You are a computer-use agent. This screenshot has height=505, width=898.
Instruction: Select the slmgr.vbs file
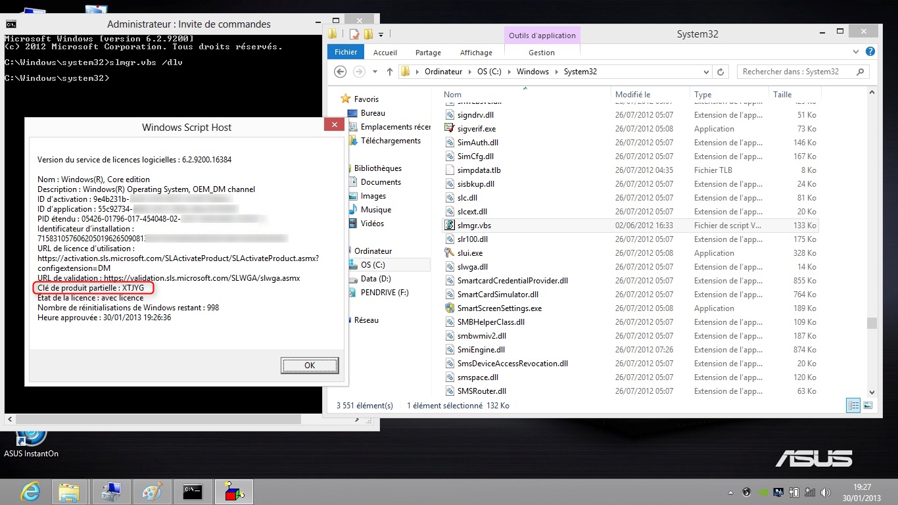pyautogui.click(x=474, y=226)
